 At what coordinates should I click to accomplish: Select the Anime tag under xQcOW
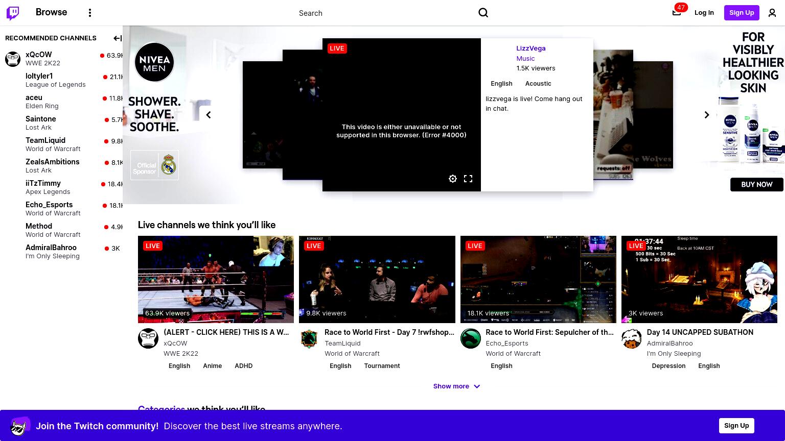point(212,366)
